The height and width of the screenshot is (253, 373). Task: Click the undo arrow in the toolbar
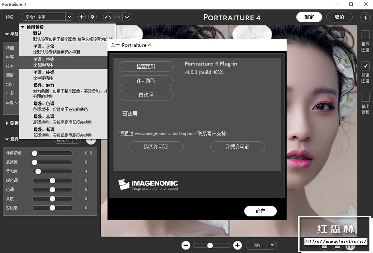(x=107, y=17)
